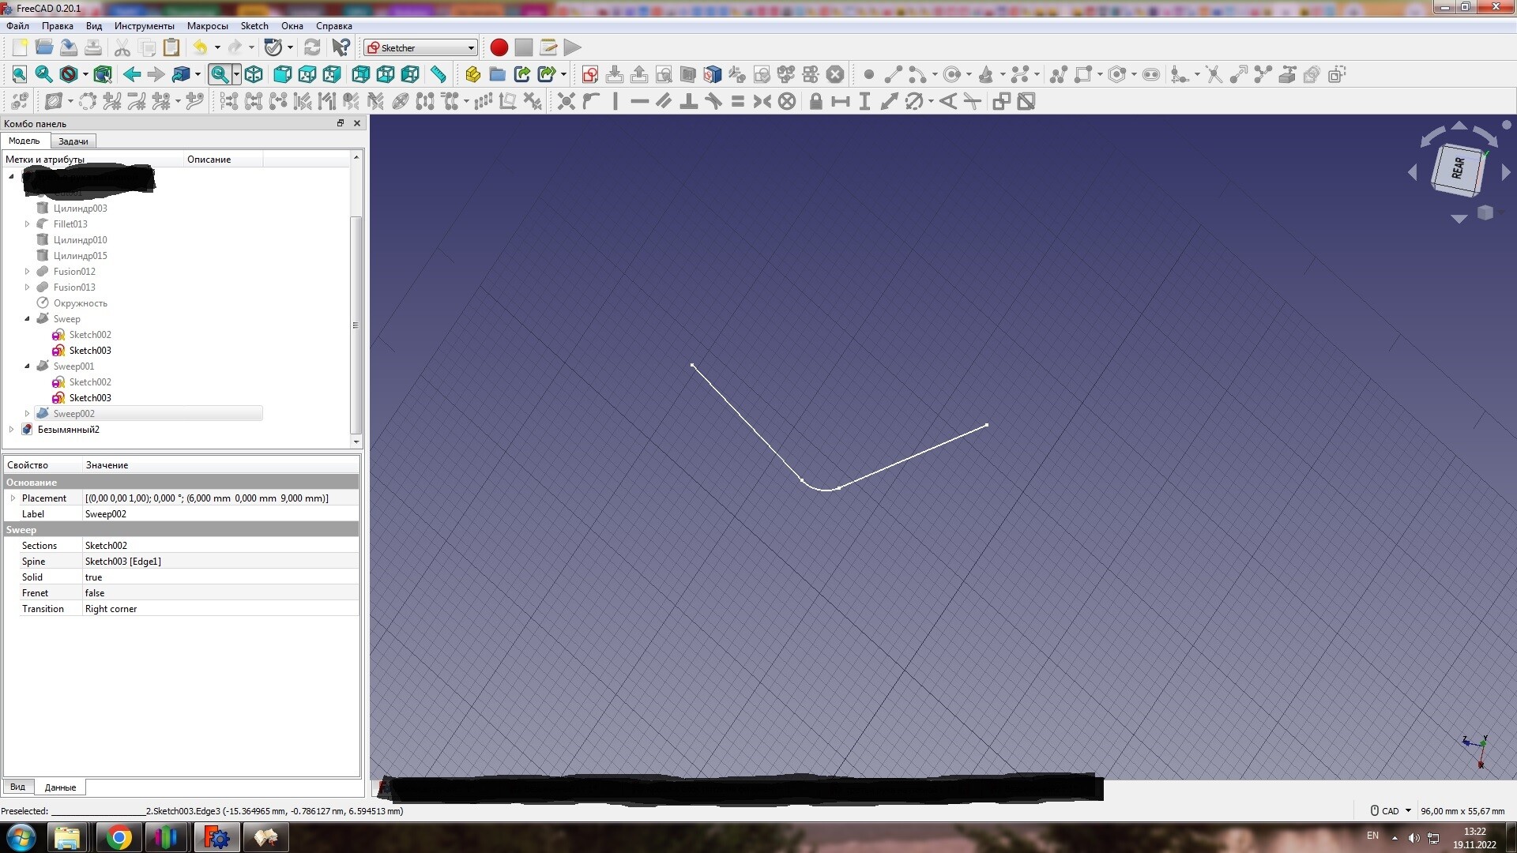Start macro recording with red button
Screen dimensions: 1517x853
click(x=499, y=47)
